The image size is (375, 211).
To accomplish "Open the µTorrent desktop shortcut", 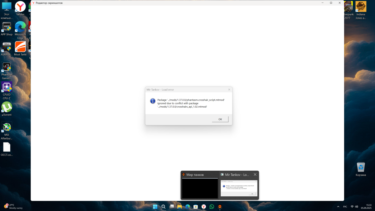I will coord(7,109).
